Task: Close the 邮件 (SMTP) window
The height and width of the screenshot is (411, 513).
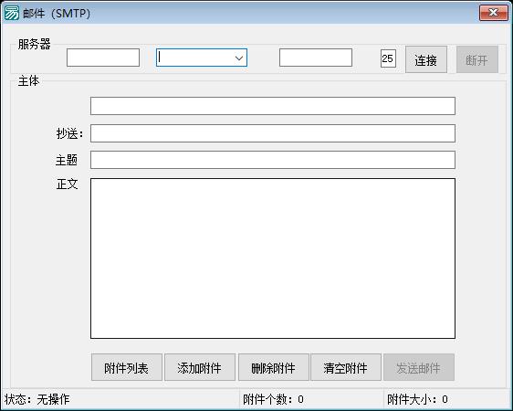Action: pos(493,13)
